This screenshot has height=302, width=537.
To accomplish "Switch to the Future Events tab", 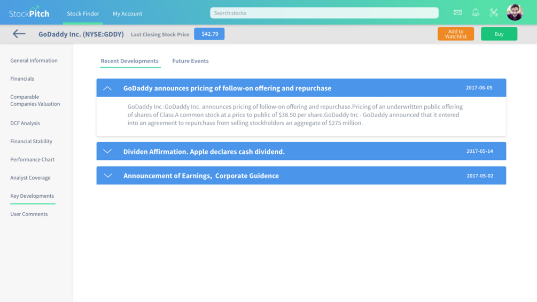I will [x=190, y=61].
